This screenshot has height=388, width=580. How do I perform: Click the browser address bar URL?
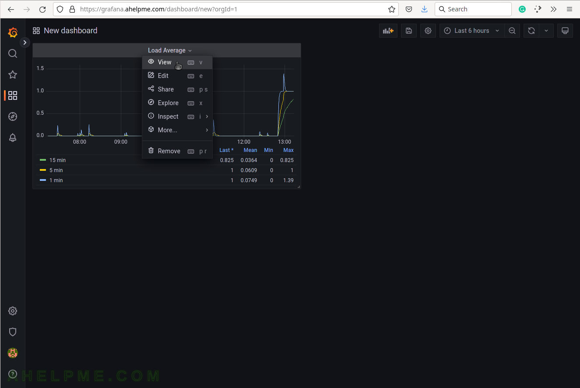pyautogui.click(x=158, y=9)
